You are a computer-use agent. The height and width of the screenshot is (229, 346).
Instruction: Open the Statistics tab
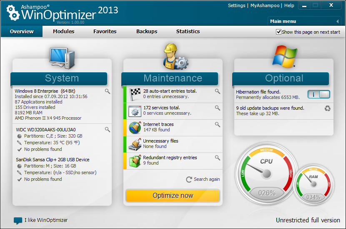pyautogui.click(x=188, y=32)
